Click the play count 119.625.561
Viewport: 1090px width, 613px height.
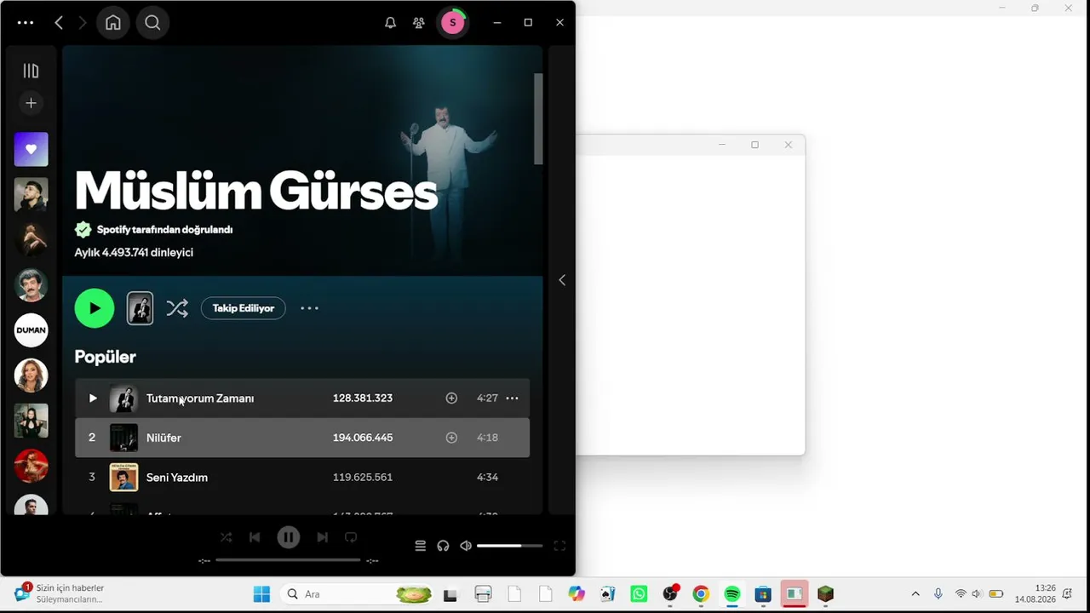pos(363,478)
